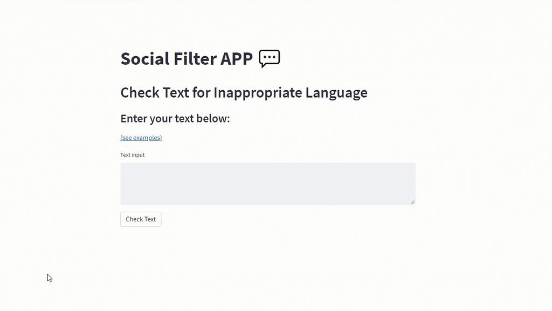
Task: Click 'Language' in the subtitle heading
Action: pyautogui.click(x=336, y=93)
